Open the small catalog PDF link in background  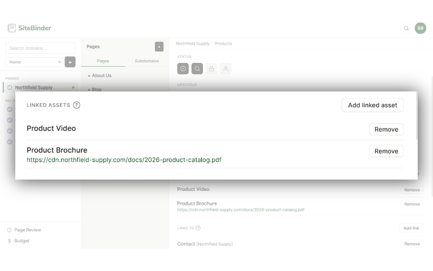click(240, 210)
